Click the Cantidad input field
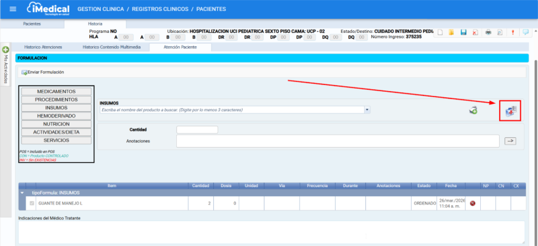Screen dimensions: 538x246 click(197, 129)
